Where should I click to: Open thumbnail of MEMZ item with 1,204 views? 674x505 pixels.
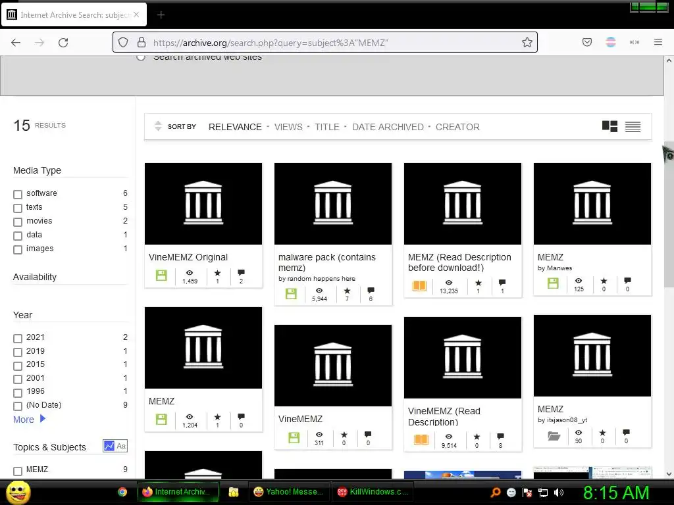point(203,348)
